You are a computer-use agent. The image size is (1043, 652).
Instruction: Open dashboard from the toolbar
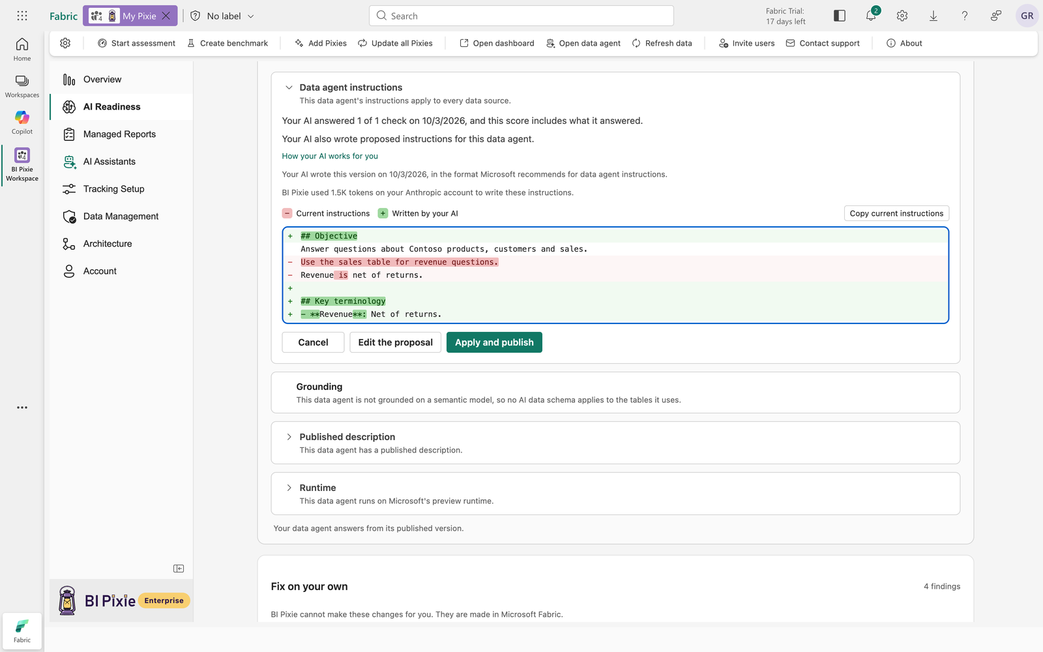coord(497,43)
